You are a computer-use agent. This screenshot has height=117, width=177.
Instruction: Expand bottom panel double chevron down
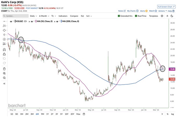pos(162,114)
